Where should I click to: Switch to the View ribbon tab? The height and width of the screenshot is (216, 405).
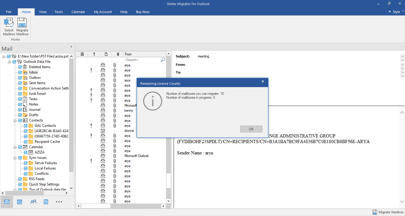tap(43, 12)
